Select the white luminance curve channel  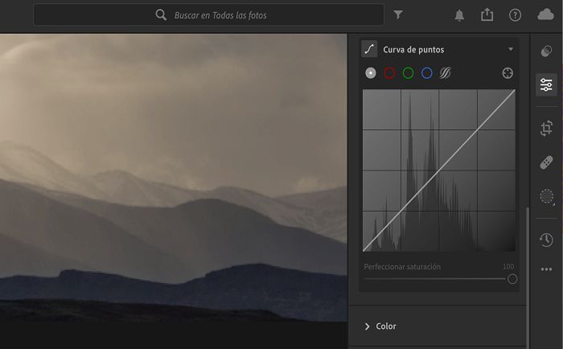[x=371, y=73]
